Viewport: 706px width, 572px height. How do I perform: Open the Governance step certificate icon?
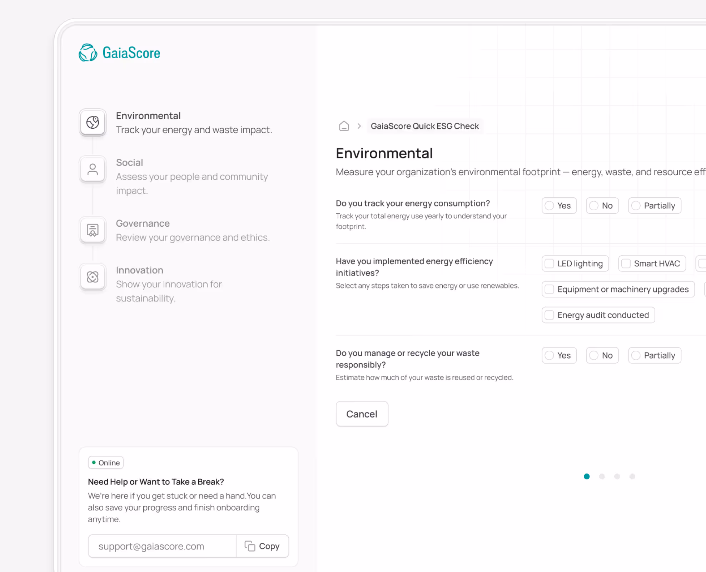point(93,230)
